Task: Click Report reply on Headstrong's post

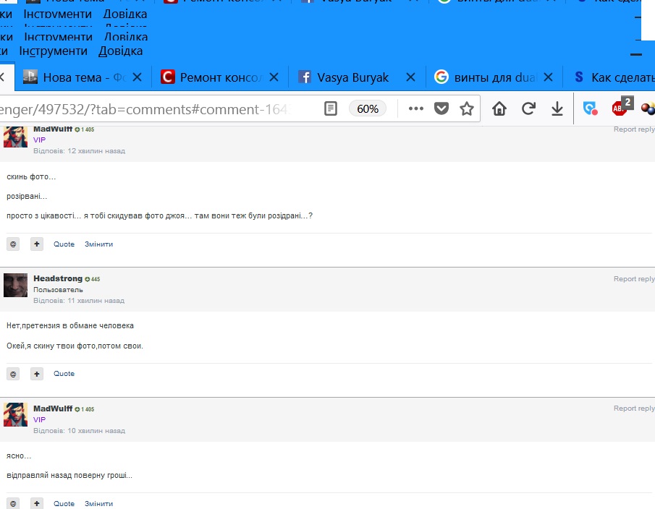Action: (634, 279)
